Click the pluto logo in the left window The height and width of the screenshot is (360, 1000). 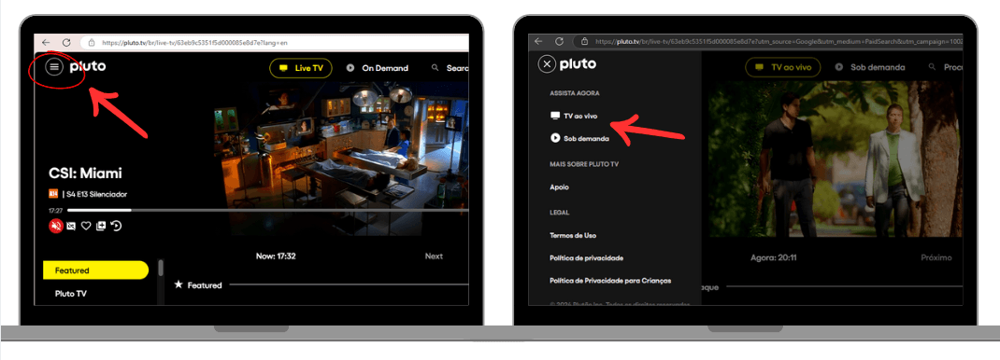point(87,67)
